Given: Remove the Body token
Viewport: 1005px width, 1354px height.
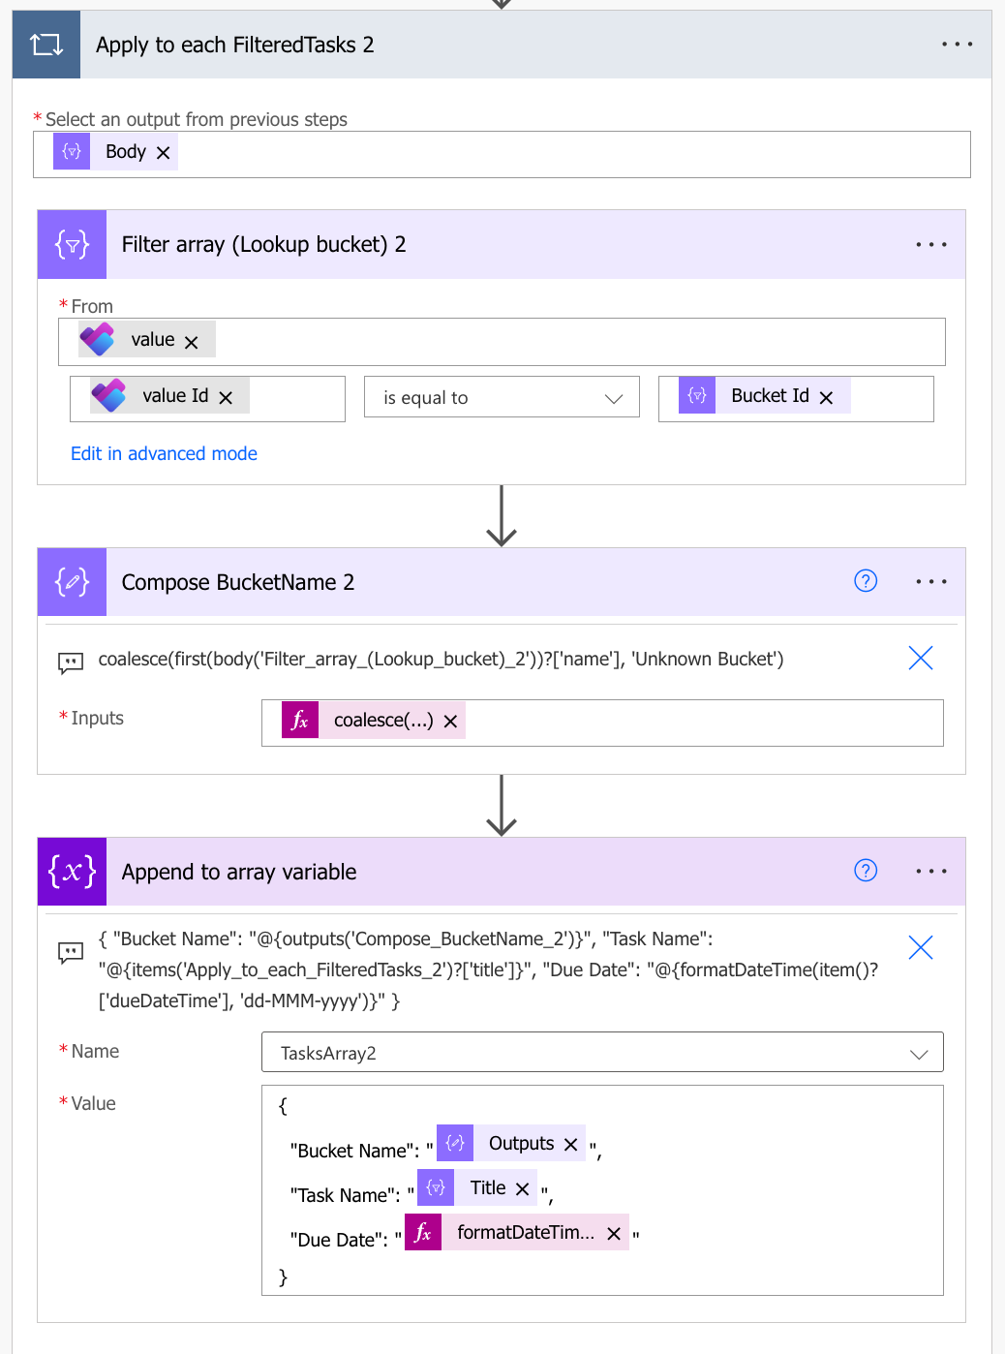Looking at the screenshot, I should tap(164, 153).
